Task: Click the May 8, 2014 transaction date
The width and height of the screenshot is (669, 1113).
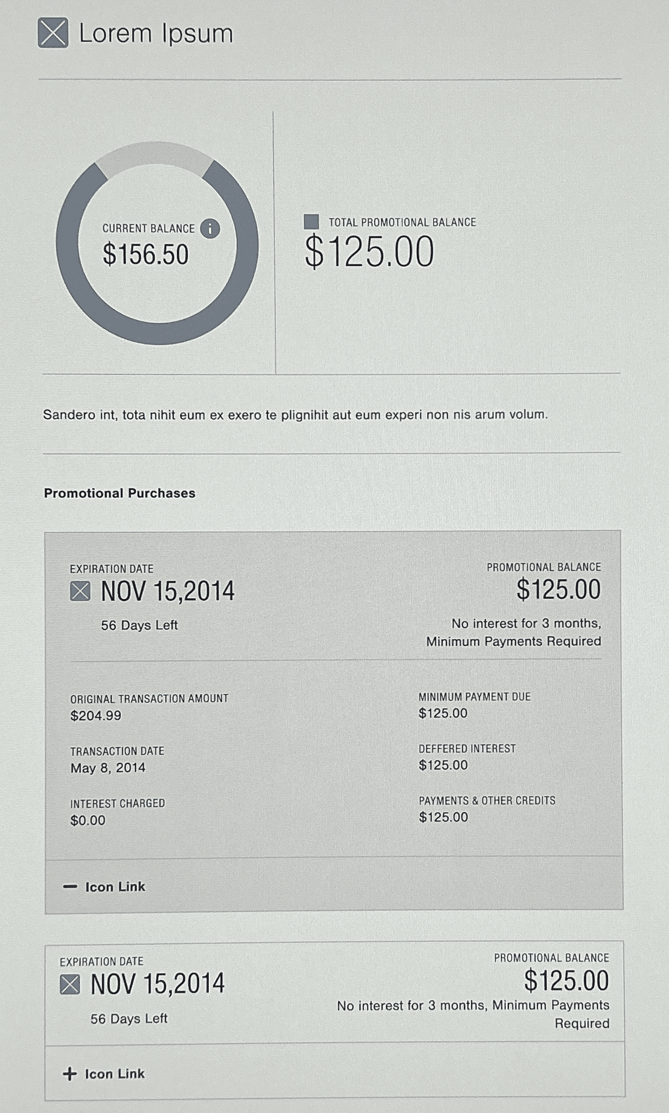Action: click(108, 768)
